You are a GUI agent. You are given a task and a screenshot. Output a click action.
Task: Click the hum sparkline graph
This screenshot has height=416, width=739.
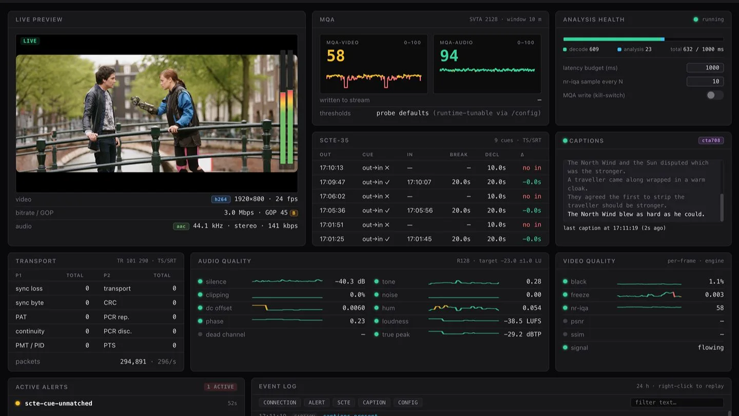point(463,308)
